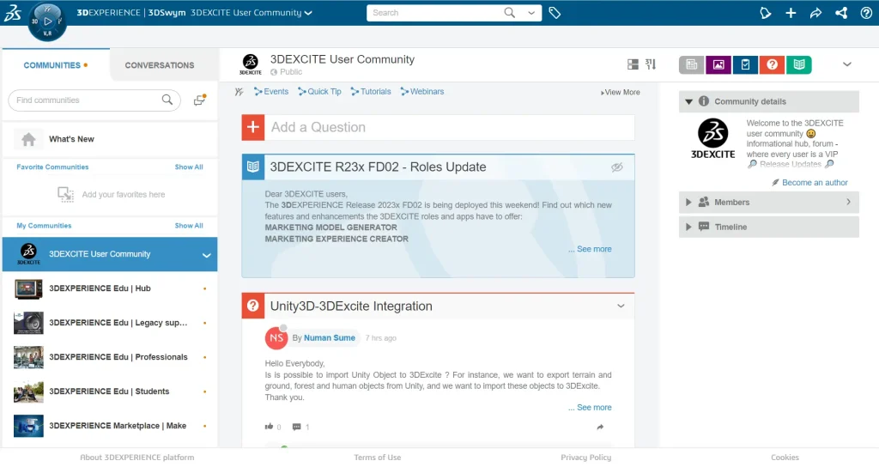Click See more on Unity3D post

click(594, 408)
